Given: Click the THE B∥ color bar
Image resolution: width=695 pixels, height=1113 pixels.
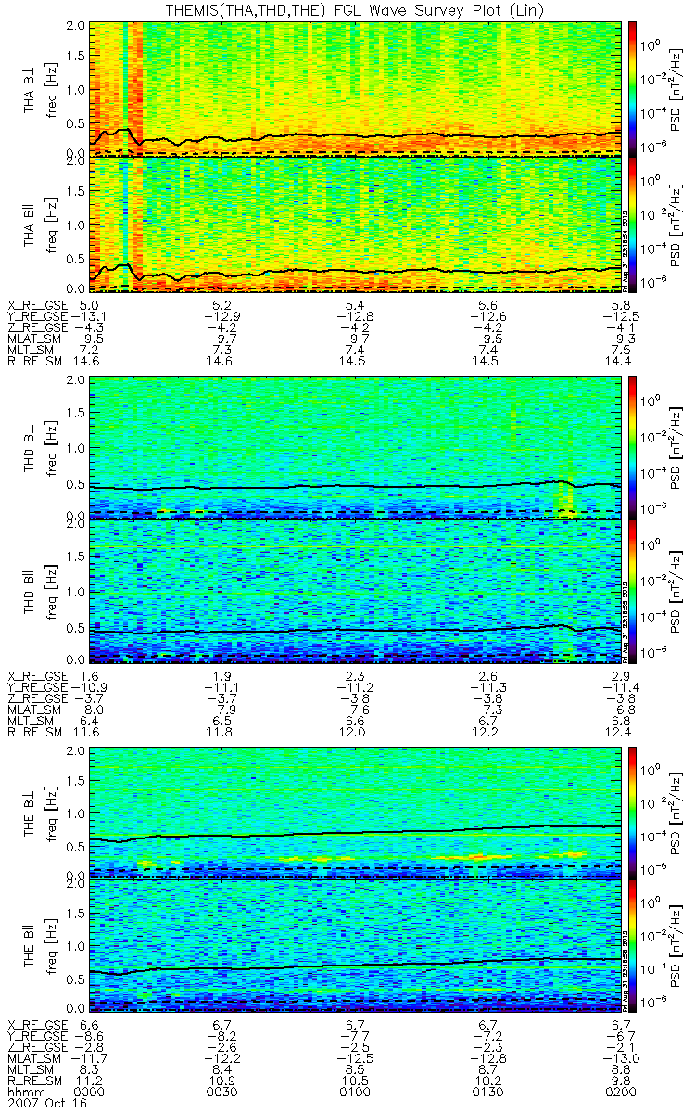Looking at the screenshot, I should (x=633, y=944).
